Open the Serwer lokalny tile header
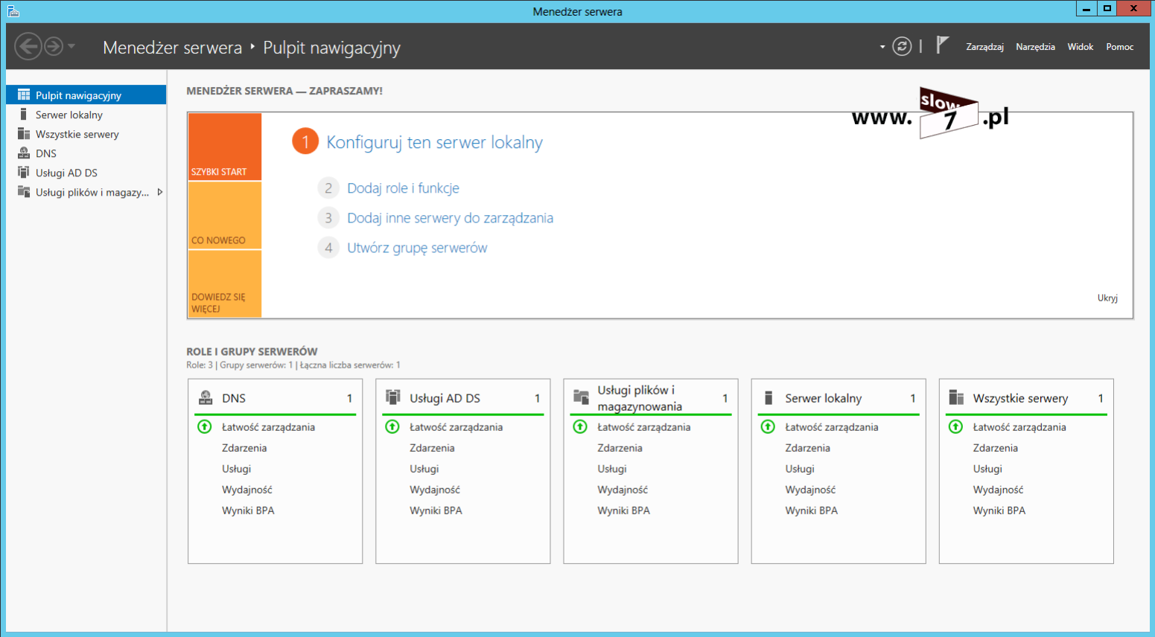This screenshot has width=1155, height=637. (x=838, y=398)
